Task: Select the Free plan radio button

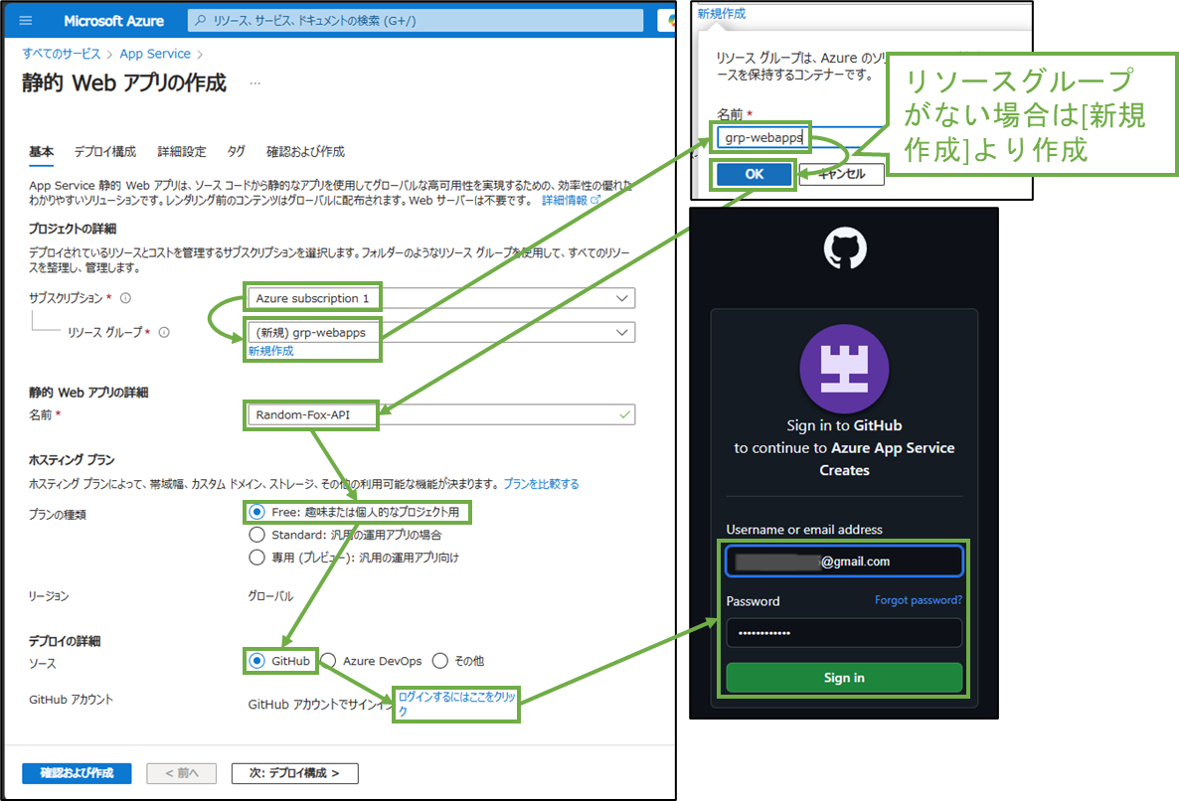Action: [257, 513]
